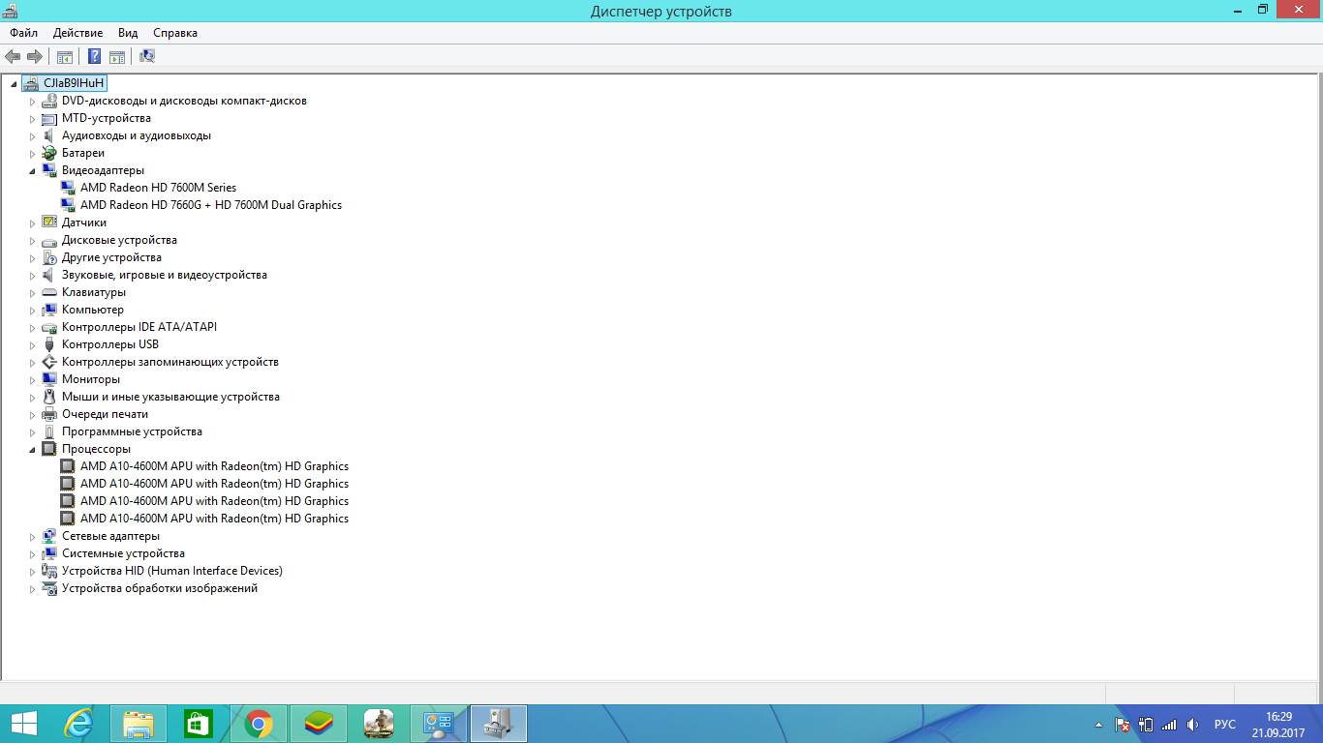Click the Мыши и иные указывающие устройства icon
This screenshot has height=743, width=1323.
[49, 397]
